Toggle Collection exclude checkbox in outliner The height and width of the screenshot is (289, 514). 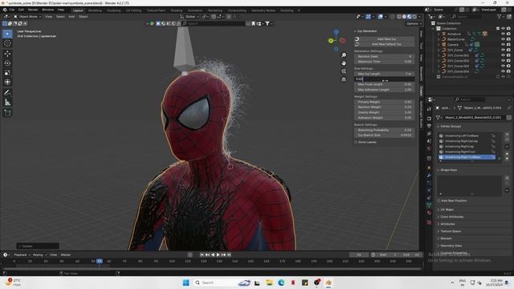498,29
